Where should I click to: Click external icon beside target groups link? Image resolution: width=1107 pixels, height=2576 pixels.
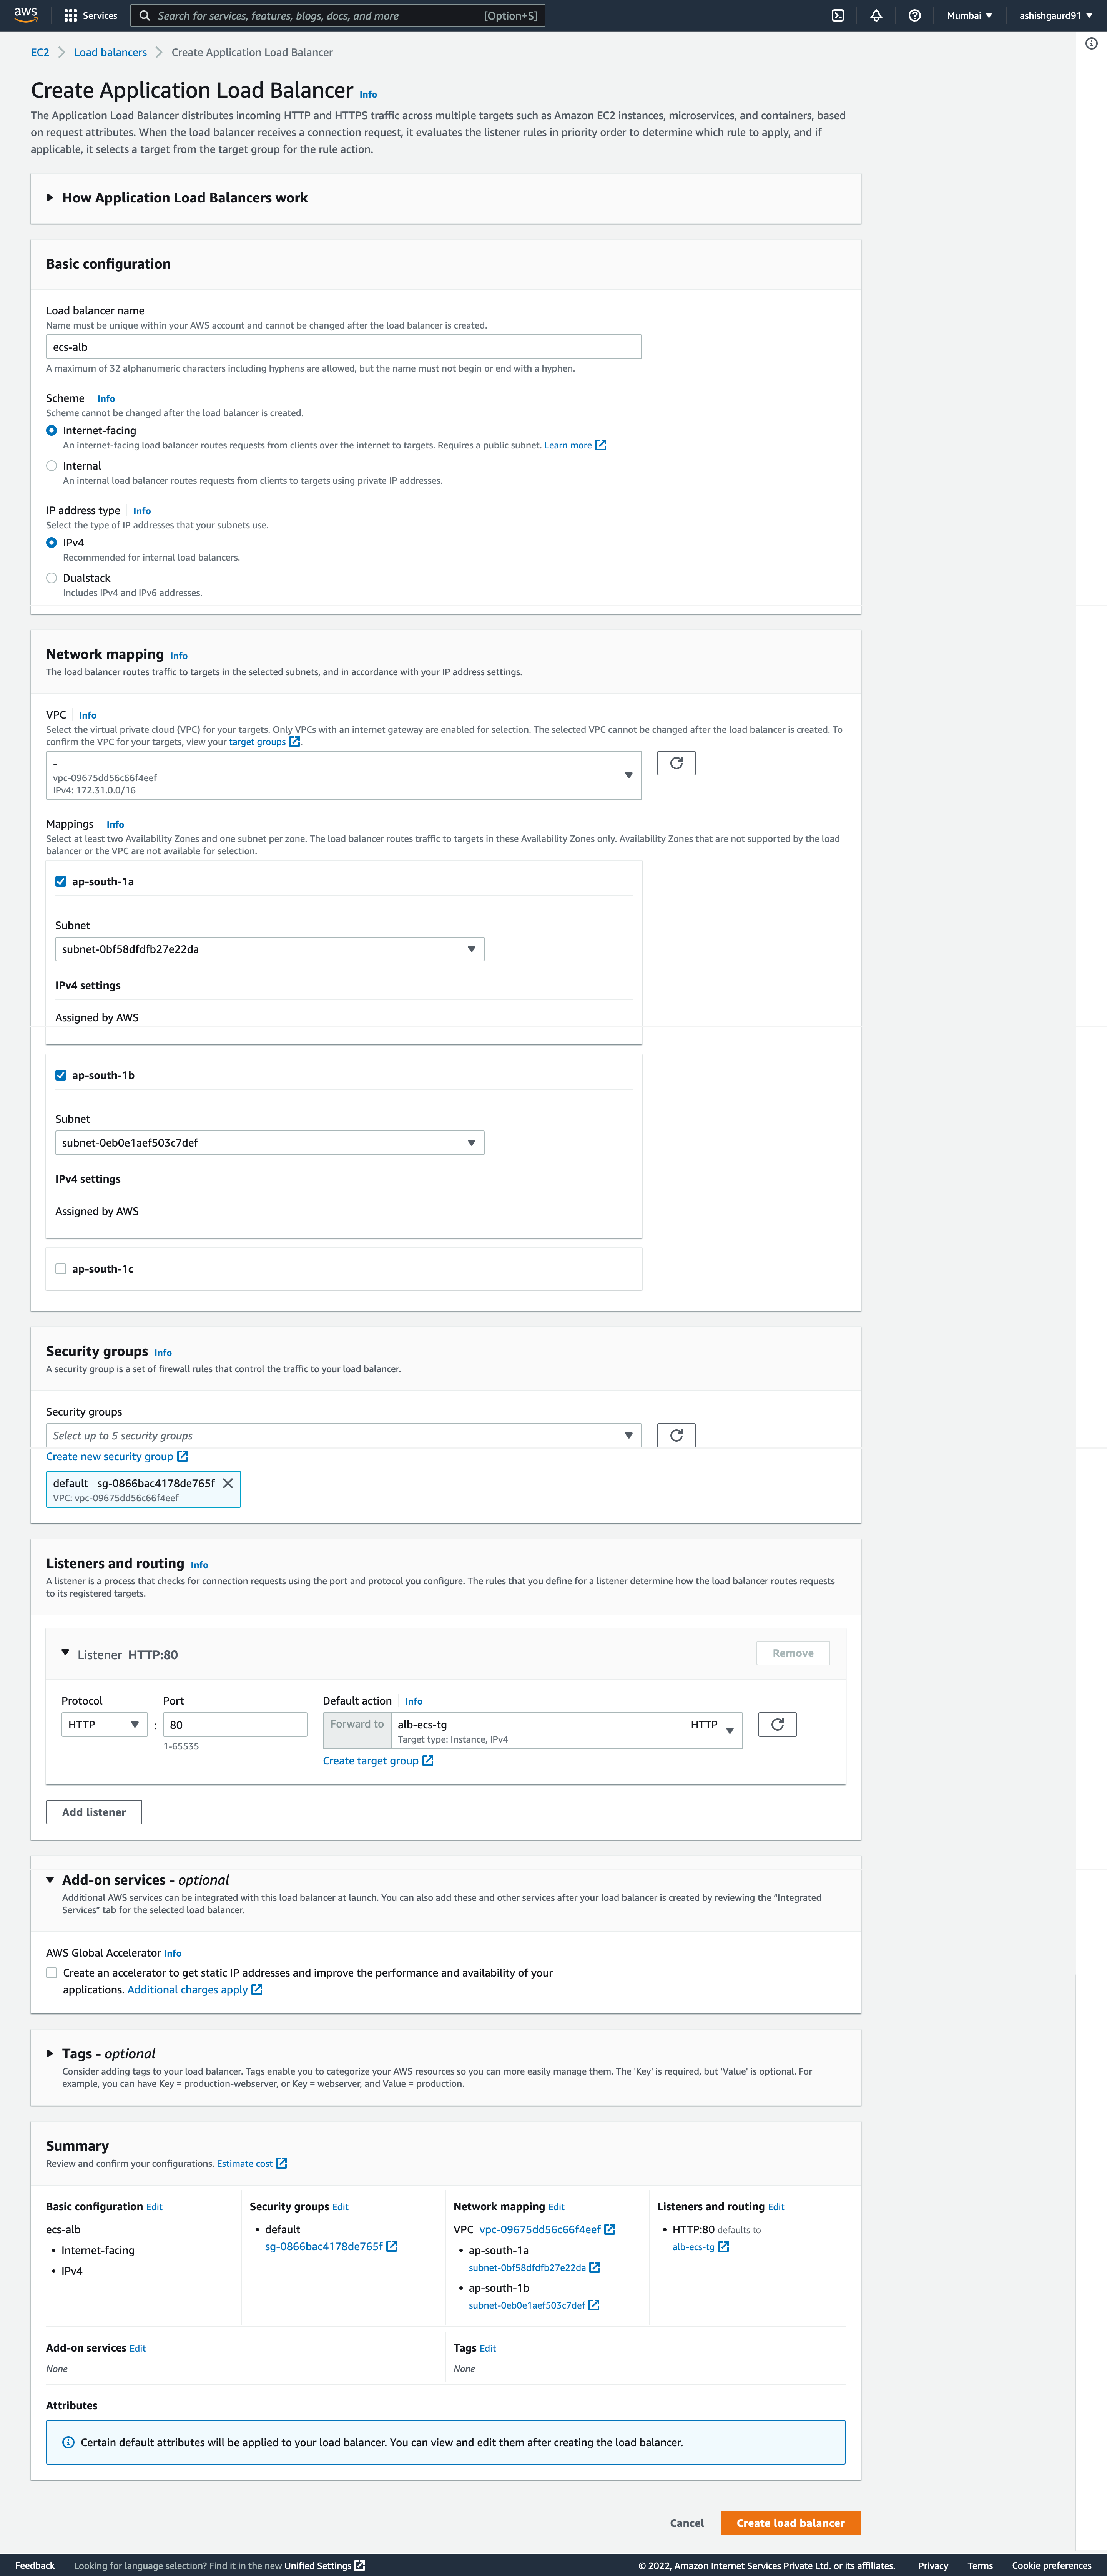(x=294, y=742)
